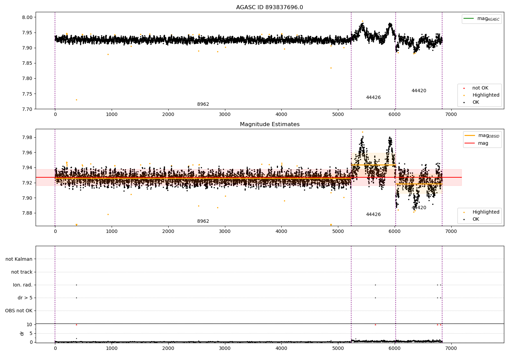Click the '5000' x-tick of the bottom plot
The height and width of the screenshot is (356, 509).
pyautogui.click(x=338, y=349)
